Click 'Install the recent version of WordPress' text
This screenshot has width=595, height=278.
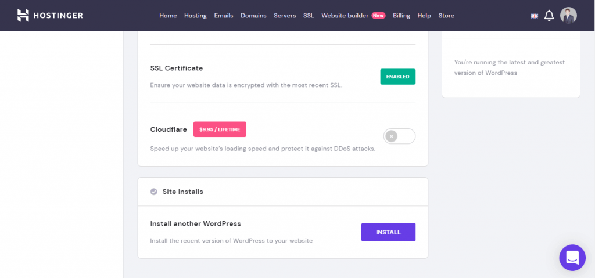231,240
